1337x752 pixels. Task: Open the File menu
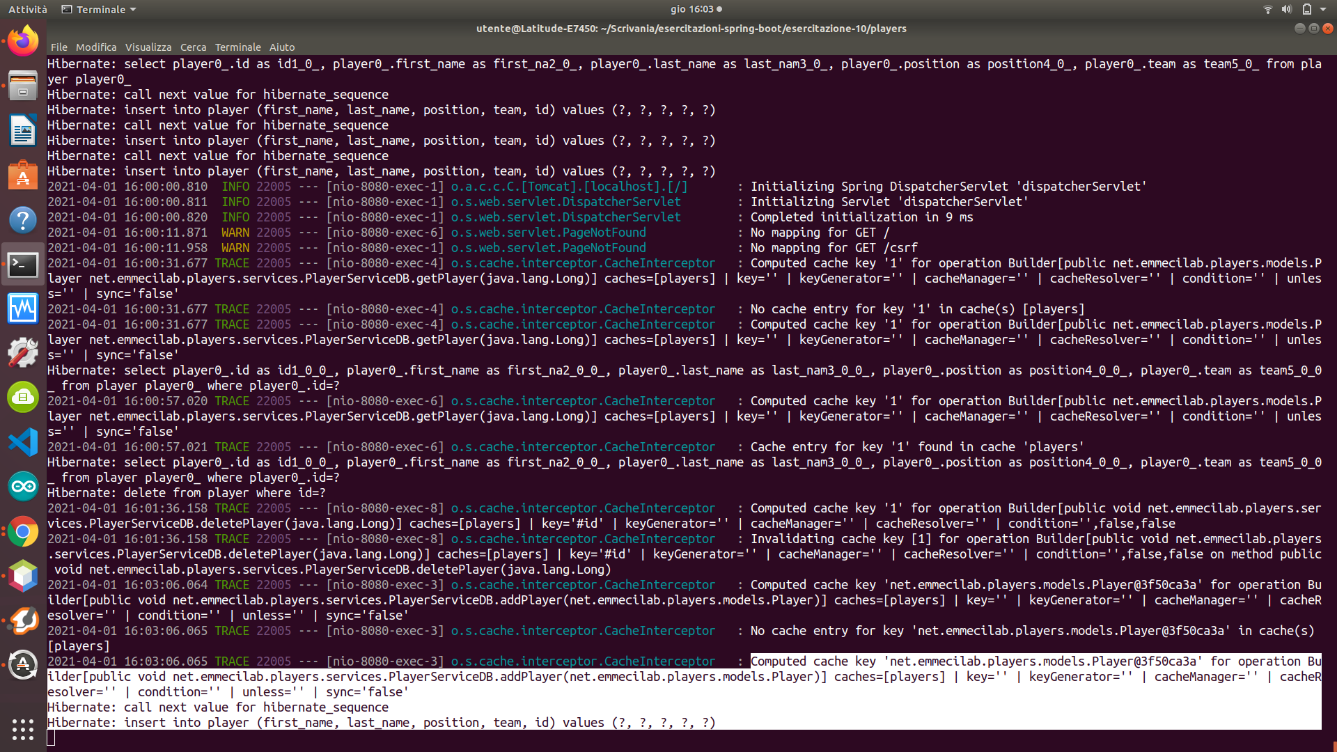point(59,47)
